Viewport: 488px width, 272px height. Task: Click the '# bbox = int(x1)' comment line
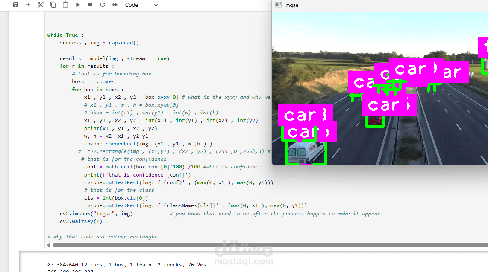click(x=151, y=113)
